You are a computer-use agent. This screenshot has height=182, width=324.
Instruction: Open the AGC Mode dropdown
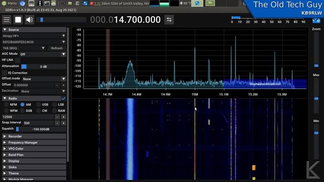43,54
